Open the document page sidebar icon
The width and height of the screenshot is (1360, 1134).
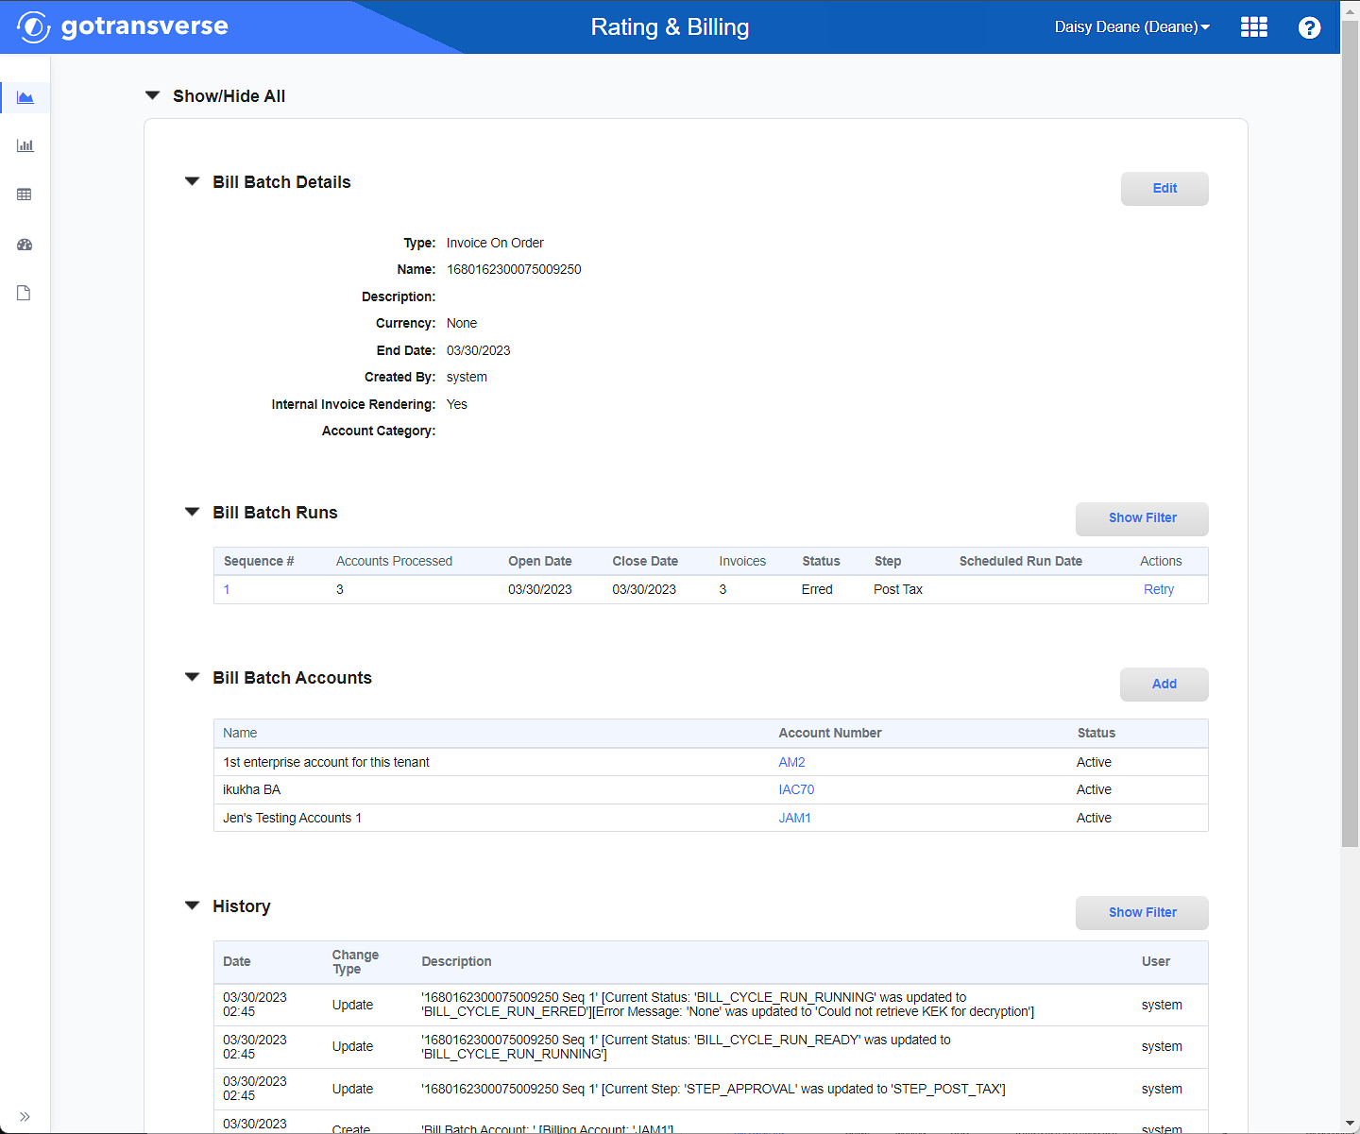point(25,293)
